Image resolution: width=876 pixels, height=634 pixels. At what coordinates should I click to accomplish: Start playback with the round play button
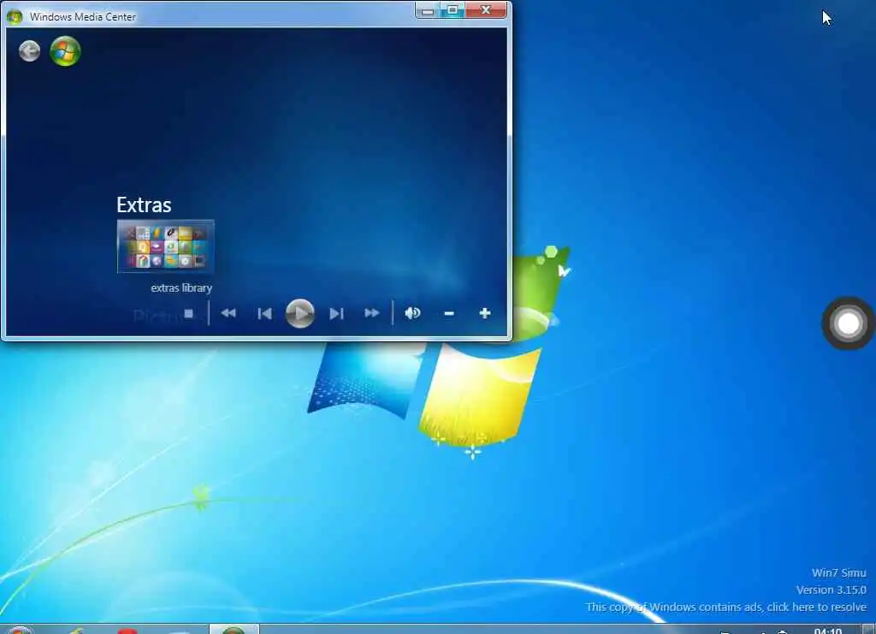(300, 313)
